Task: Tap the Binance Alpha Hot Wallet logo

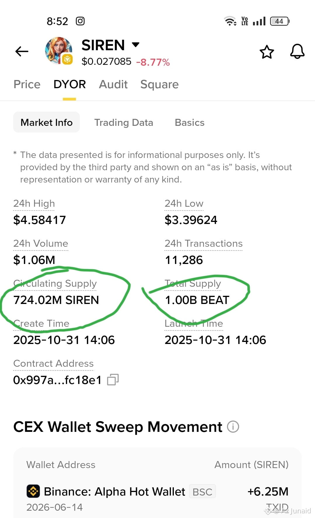Action: pyautogui.click(x=33, y=491)
